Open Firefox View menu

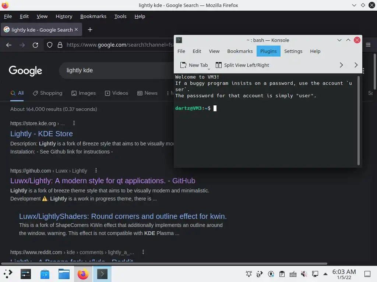coord(42,16)
